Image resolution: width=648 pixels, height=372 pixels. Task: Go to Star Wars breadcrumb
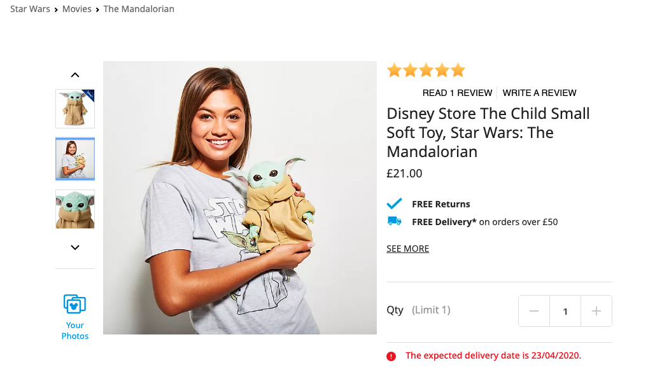point(30,9)
